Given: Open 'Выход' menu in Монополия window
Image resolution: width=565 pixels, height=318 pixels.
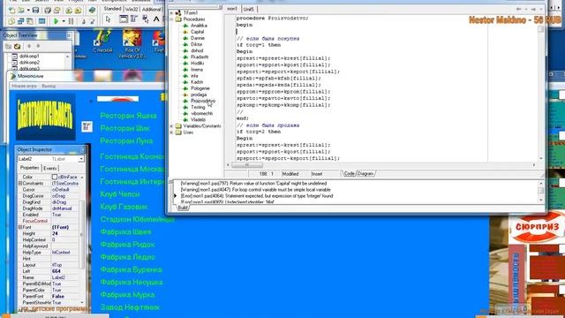Looking at the screenshot, I should [49, 87].
